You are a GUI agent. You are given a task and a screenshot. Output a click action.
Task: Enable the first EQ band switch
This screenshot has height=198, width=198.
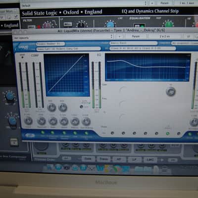(x=112, y=133)
